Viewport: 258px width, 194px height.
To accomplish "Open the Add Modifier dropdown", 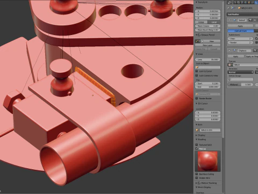I will coord(242,14).
